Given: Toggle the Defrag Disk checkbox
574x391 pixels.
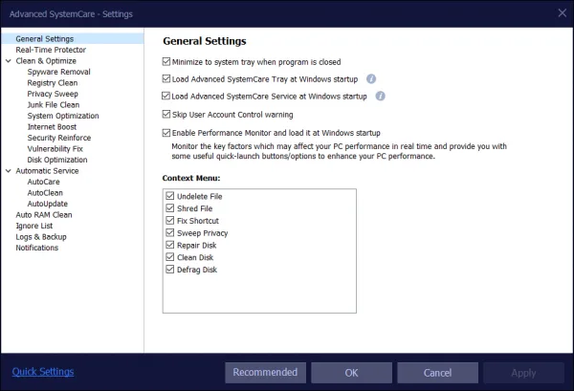Looking at the screenshot, I should click(x=170, y=270).
